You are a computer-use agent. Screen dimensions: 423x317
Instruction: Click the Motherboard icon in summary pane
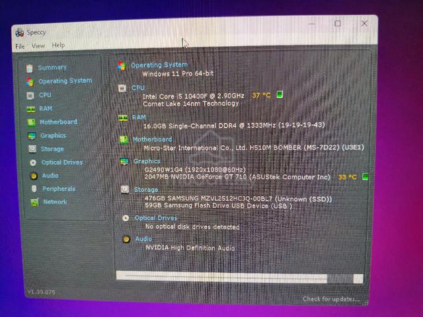click(124, 140)
